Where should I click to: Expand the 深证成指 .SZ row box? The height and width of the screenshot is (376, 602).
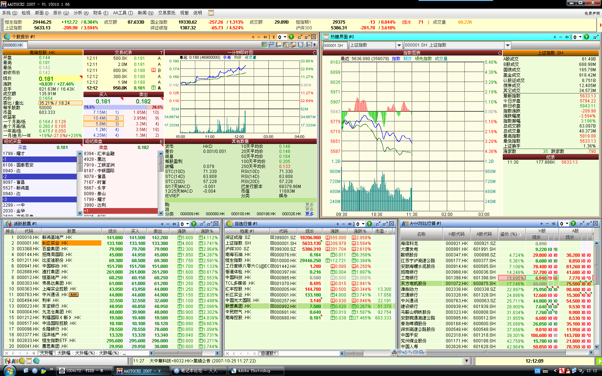pyautogui.click(x=272, y=237)
